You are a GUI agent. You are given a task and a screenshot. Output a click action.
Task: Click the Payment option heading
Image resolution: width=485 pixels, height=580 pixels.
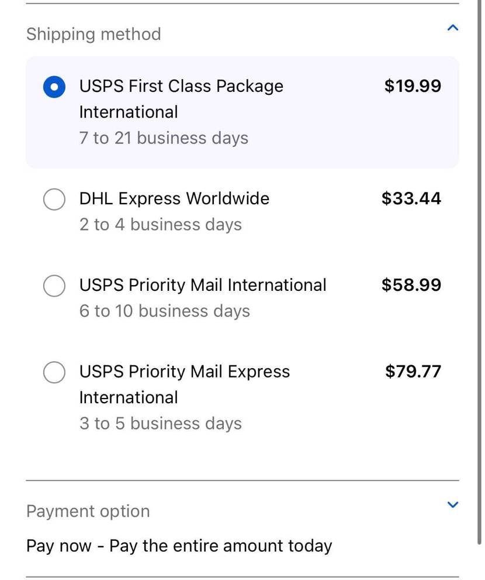click(88, 511)
